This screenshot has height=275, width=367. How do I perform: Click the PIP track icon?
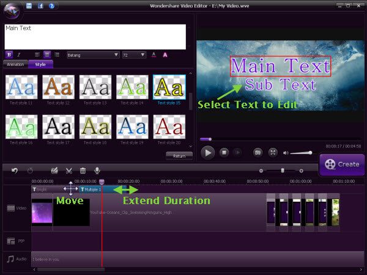[x=11, y=241]
